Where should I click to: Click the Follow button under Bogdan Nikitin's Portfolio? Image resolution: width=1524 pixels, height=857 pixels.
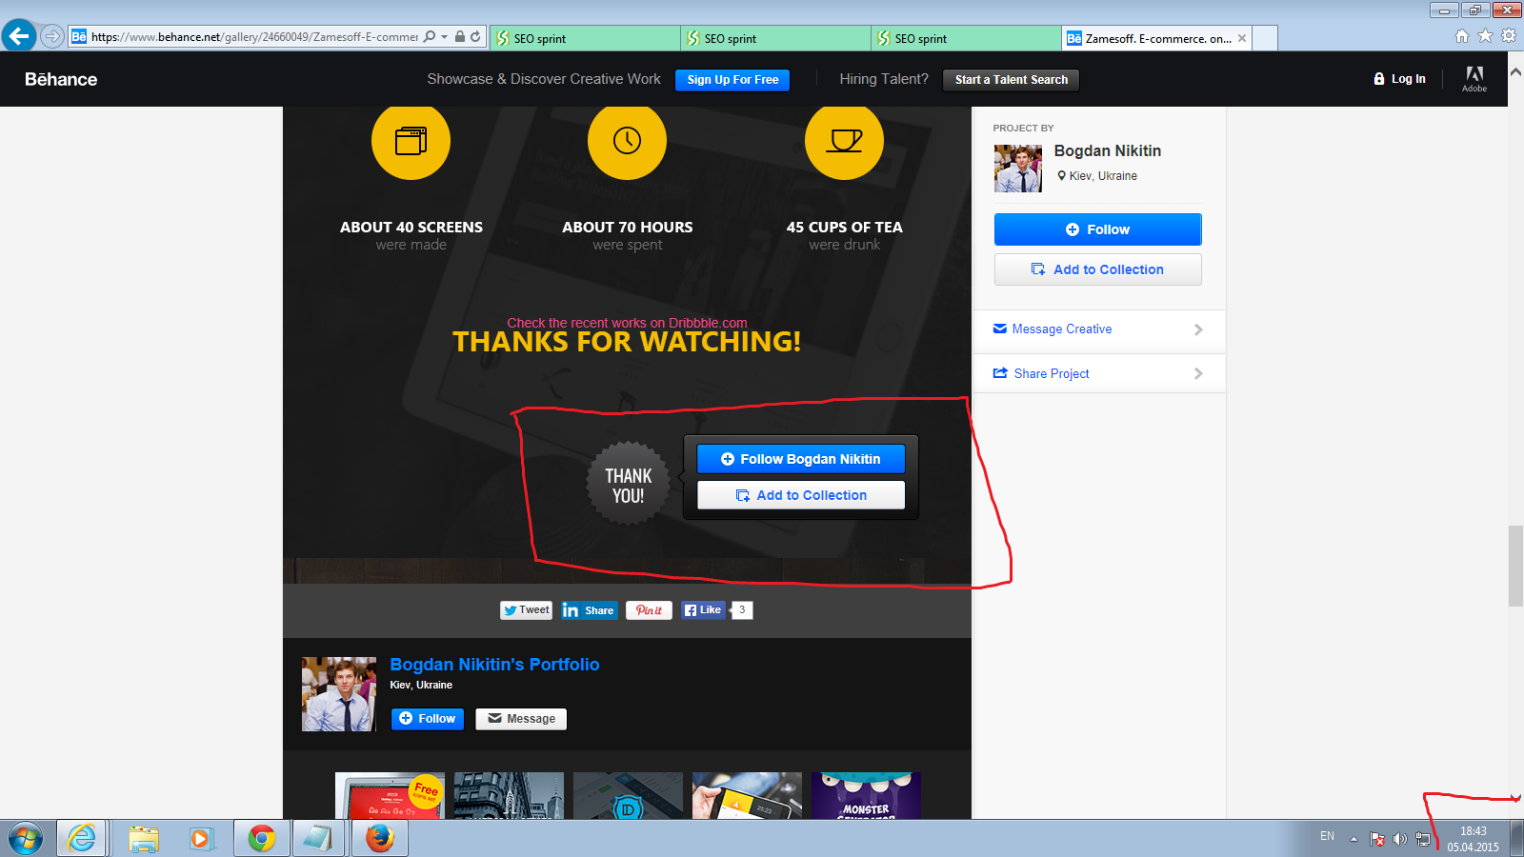point(428,719)
